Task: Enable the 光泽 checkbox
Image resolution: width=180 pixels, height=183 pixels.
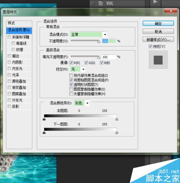Action: (9, 75)
